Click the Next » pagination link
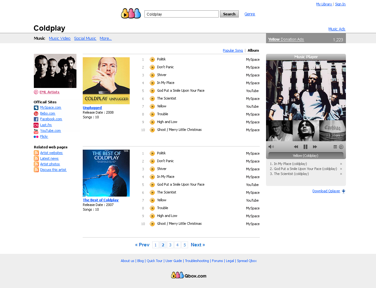 [x=198, y=245]
